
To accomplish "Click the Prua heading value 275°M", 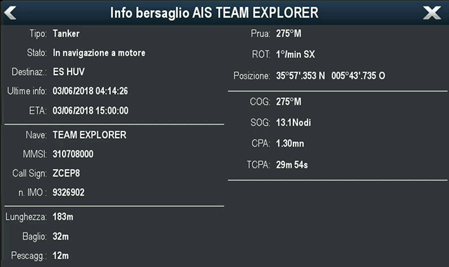I will click(x=288, y=33).
